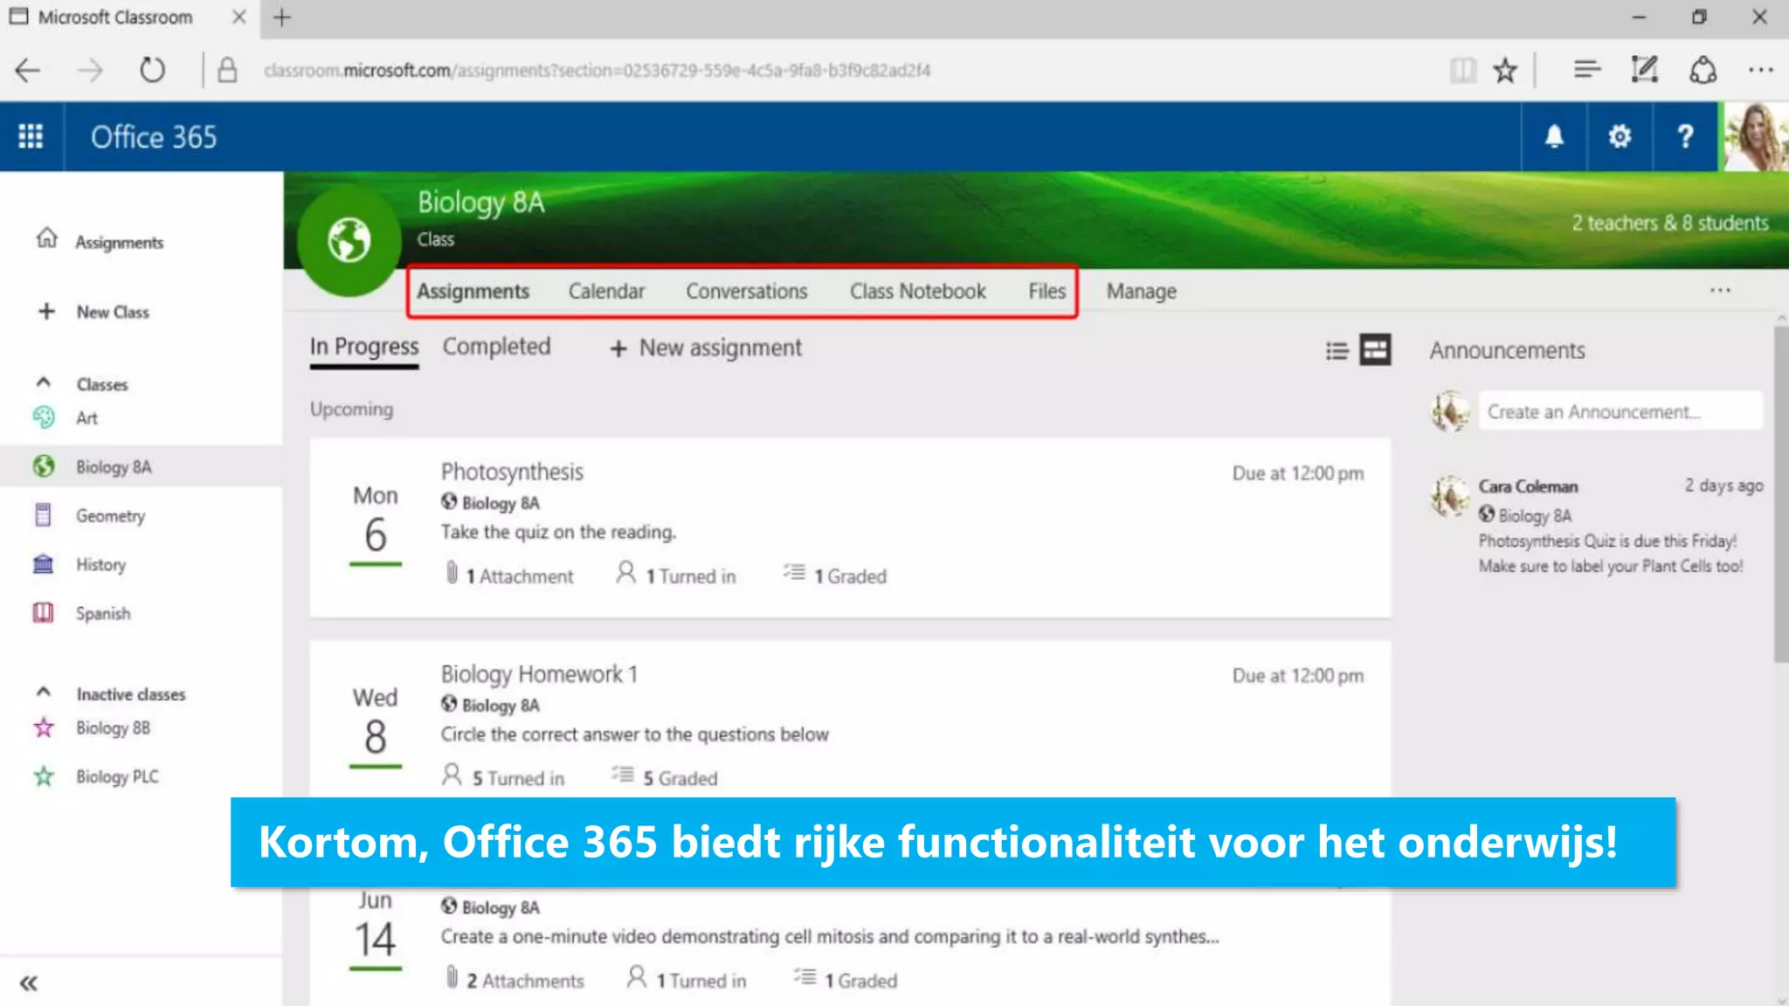Open the Class Notebook tab
The image size is (1789, 1006).
click(917, 291)
